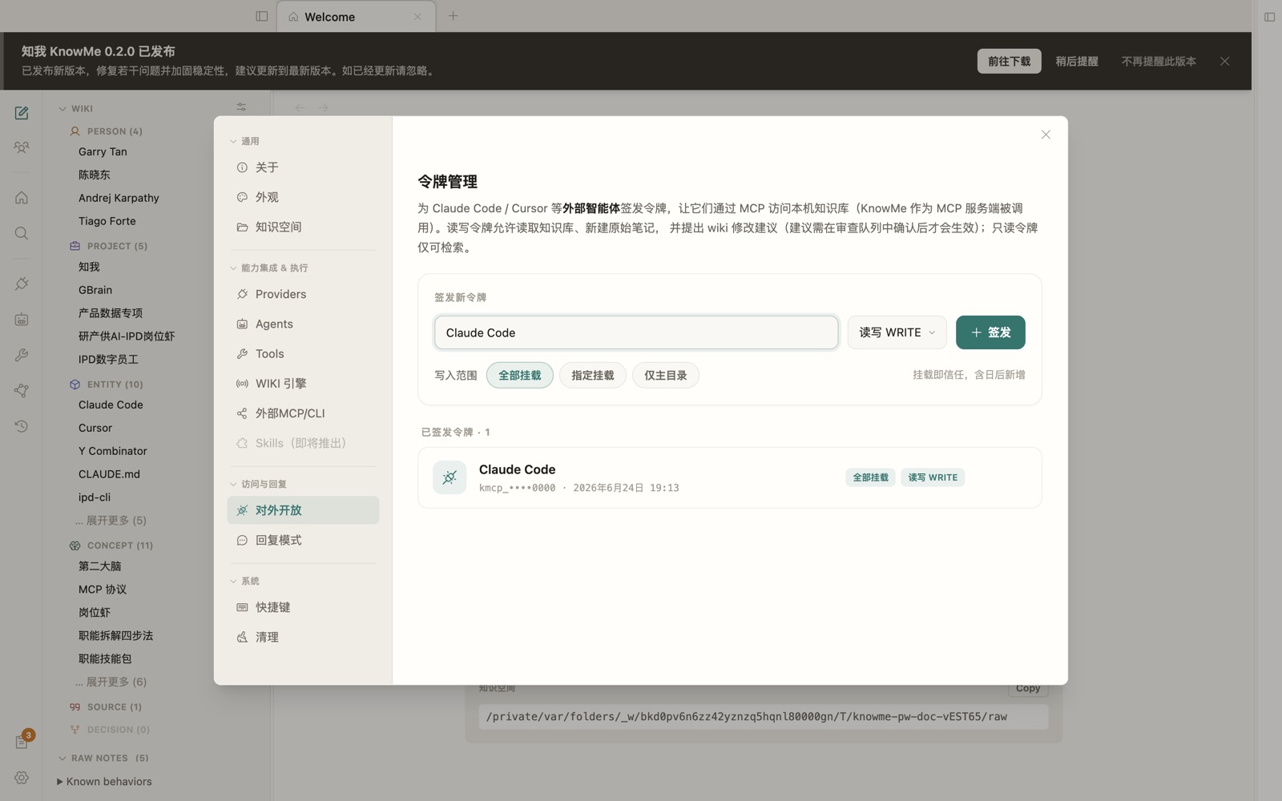Screen dimensions: 1282x801
Task: Close the settings dialog
Action: [x=1046, y=135]
